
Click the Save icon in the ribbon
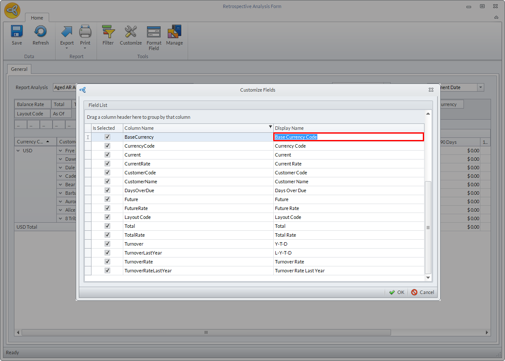17,32
